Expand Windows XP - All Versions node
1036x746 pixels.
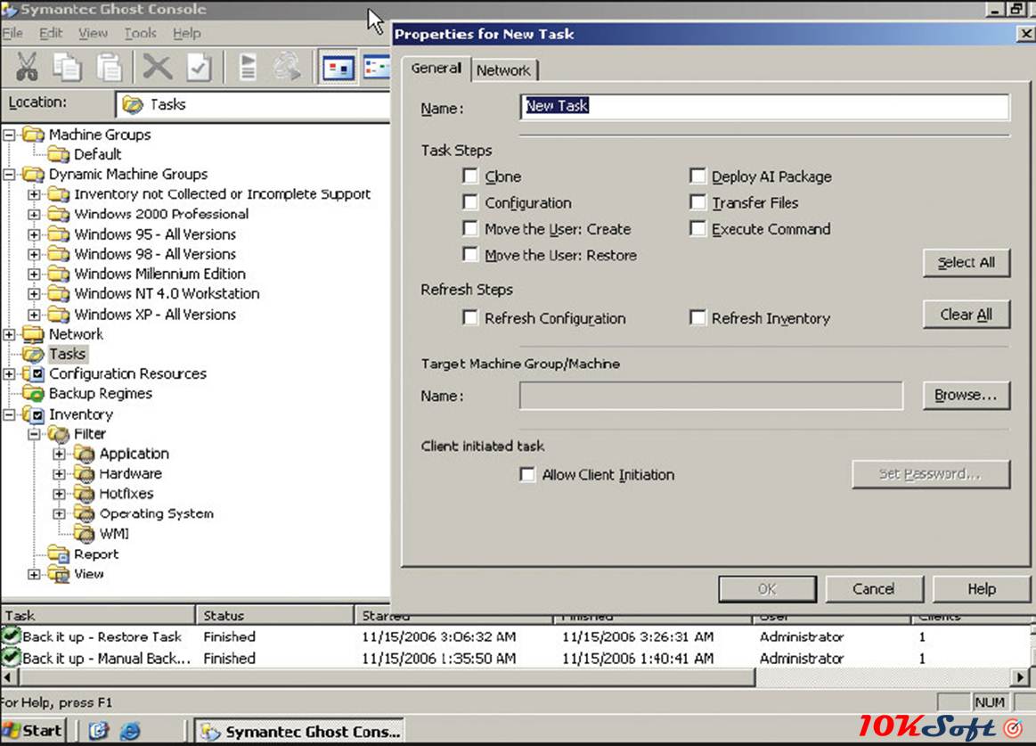pyautogui.click(x=34, y=314)
